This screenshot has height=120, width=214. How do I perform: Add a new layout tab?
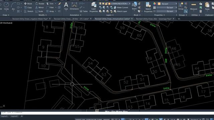(22, 116)
